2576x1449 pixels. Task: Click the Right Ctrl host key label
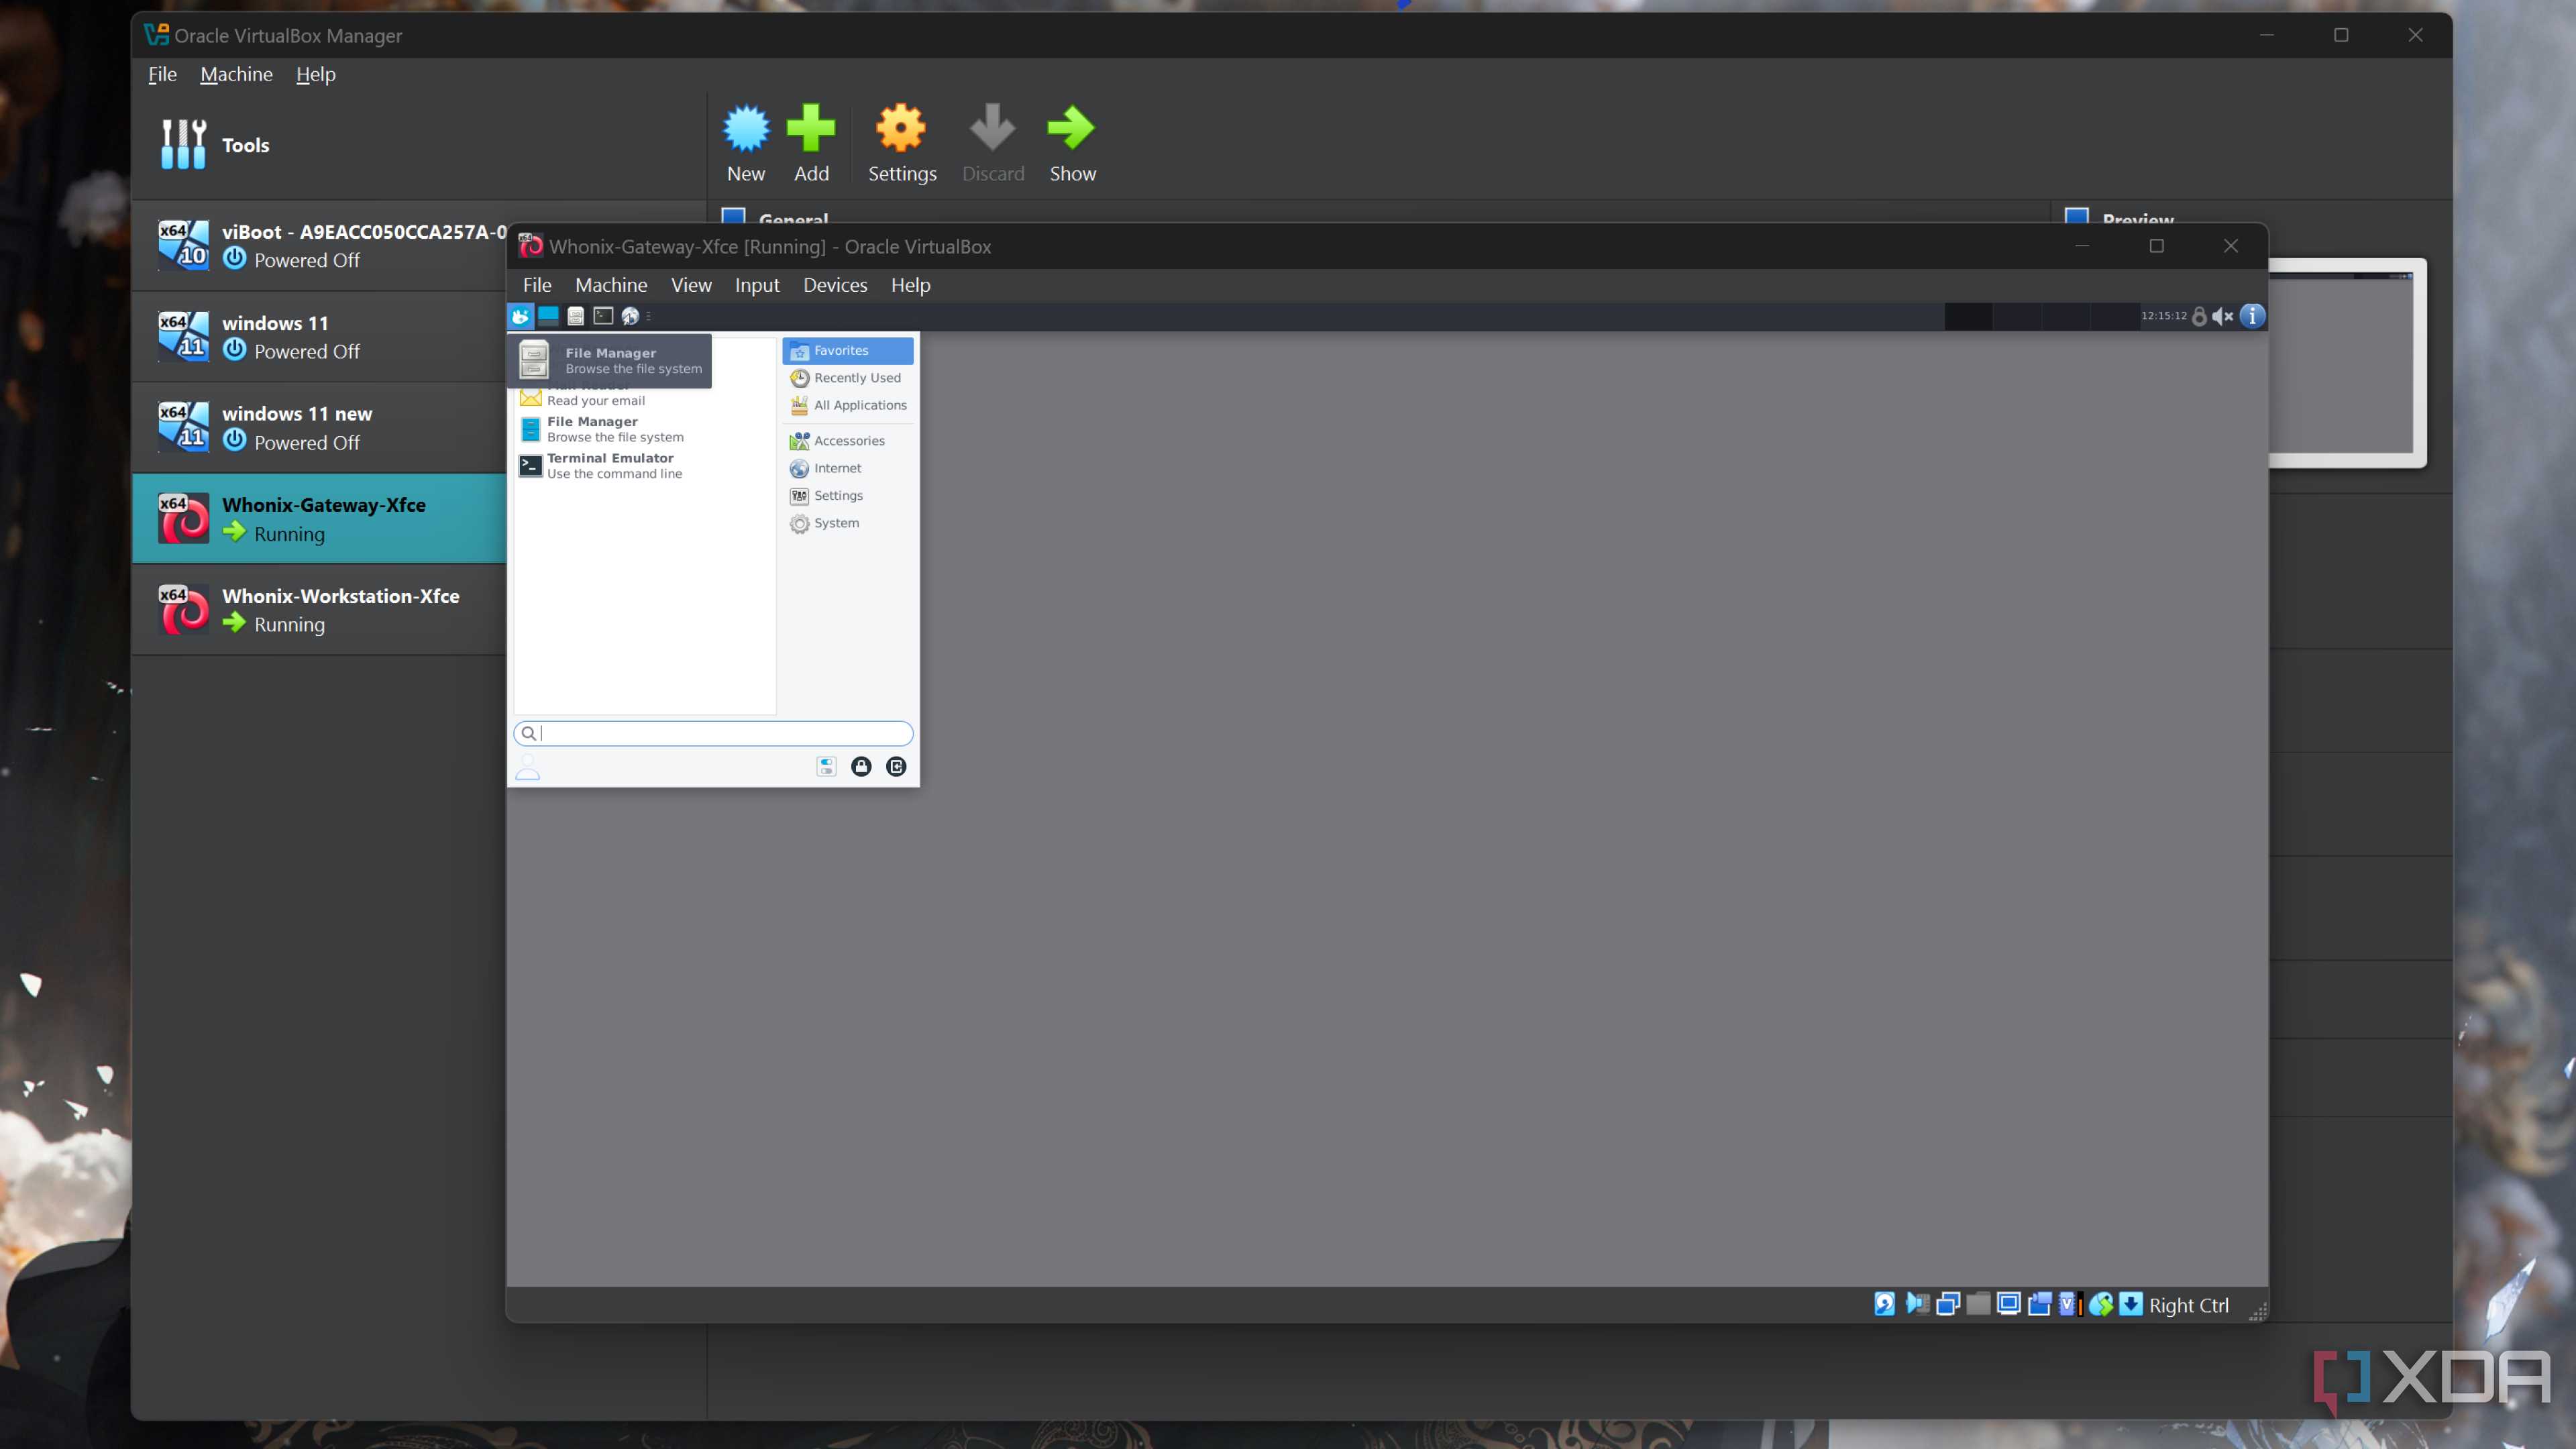click(x=2188, y=1305)
